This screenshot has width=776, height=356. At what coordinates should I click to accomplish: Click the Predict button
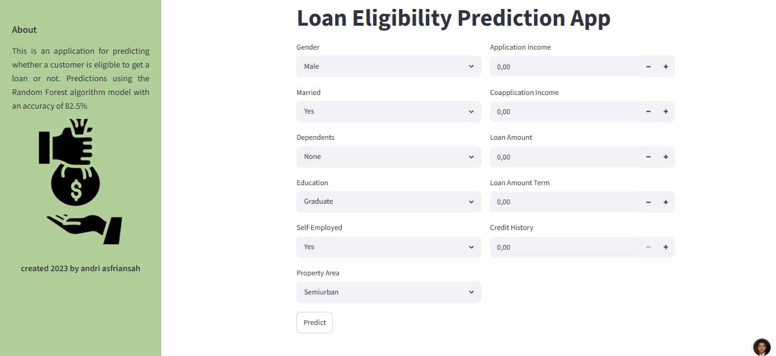click(314, 323)
